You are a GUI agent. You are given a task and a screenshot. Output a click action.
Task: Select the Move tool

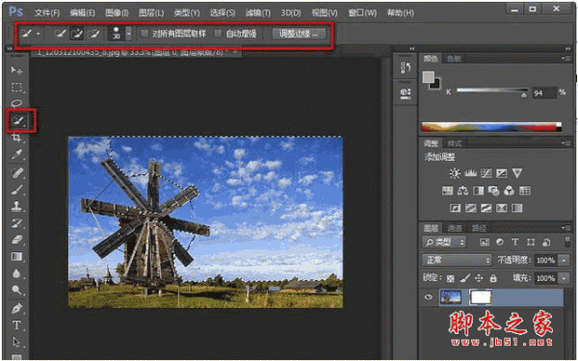click(16, 69)
